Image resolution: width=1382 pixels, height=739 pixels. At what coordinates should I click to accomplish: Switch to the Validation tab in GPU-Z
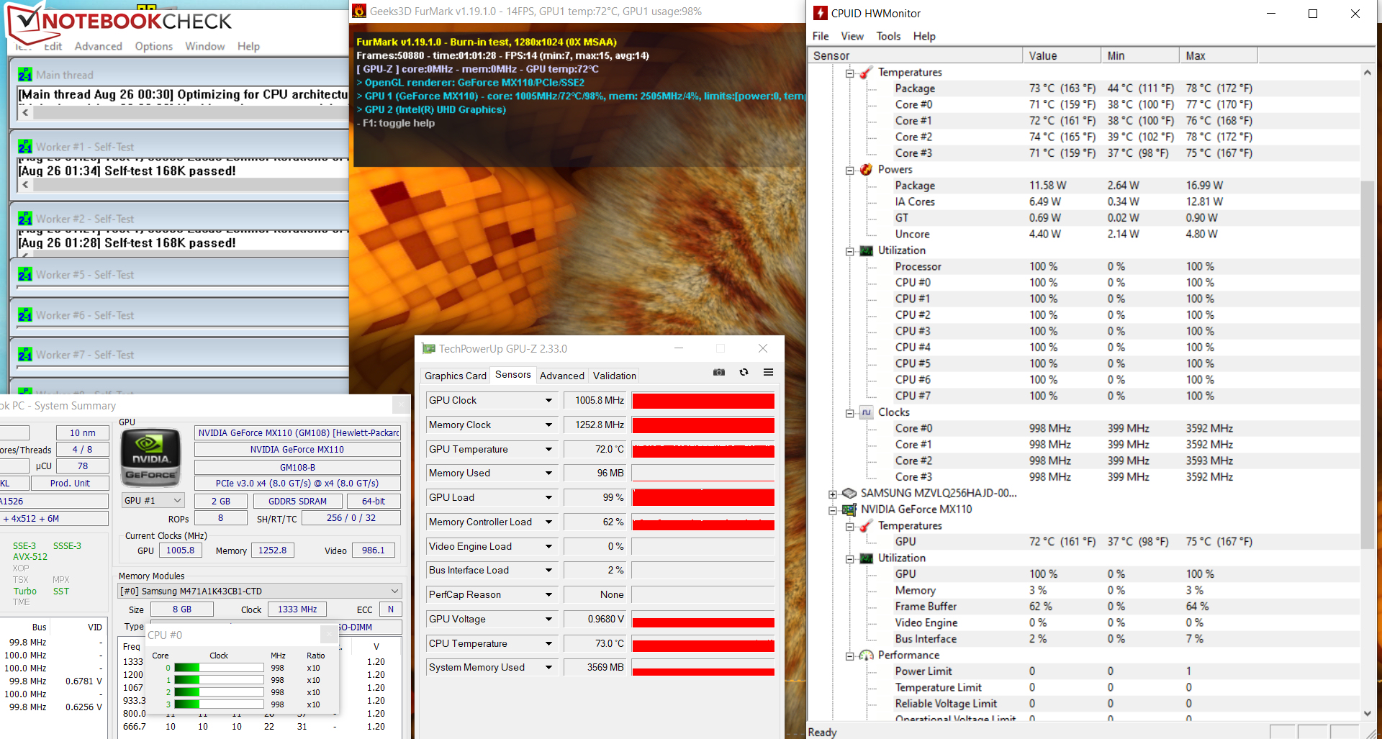(x=615, y=376)
